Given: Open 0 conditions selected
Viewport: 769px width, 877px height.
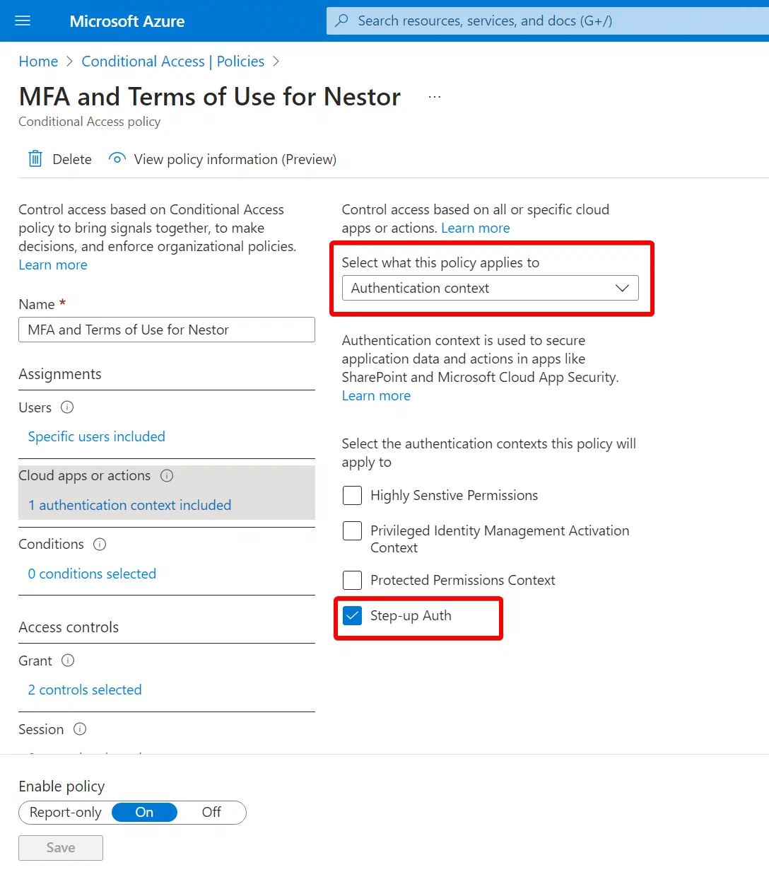Looking at the screenshot, I should (92, 574).
